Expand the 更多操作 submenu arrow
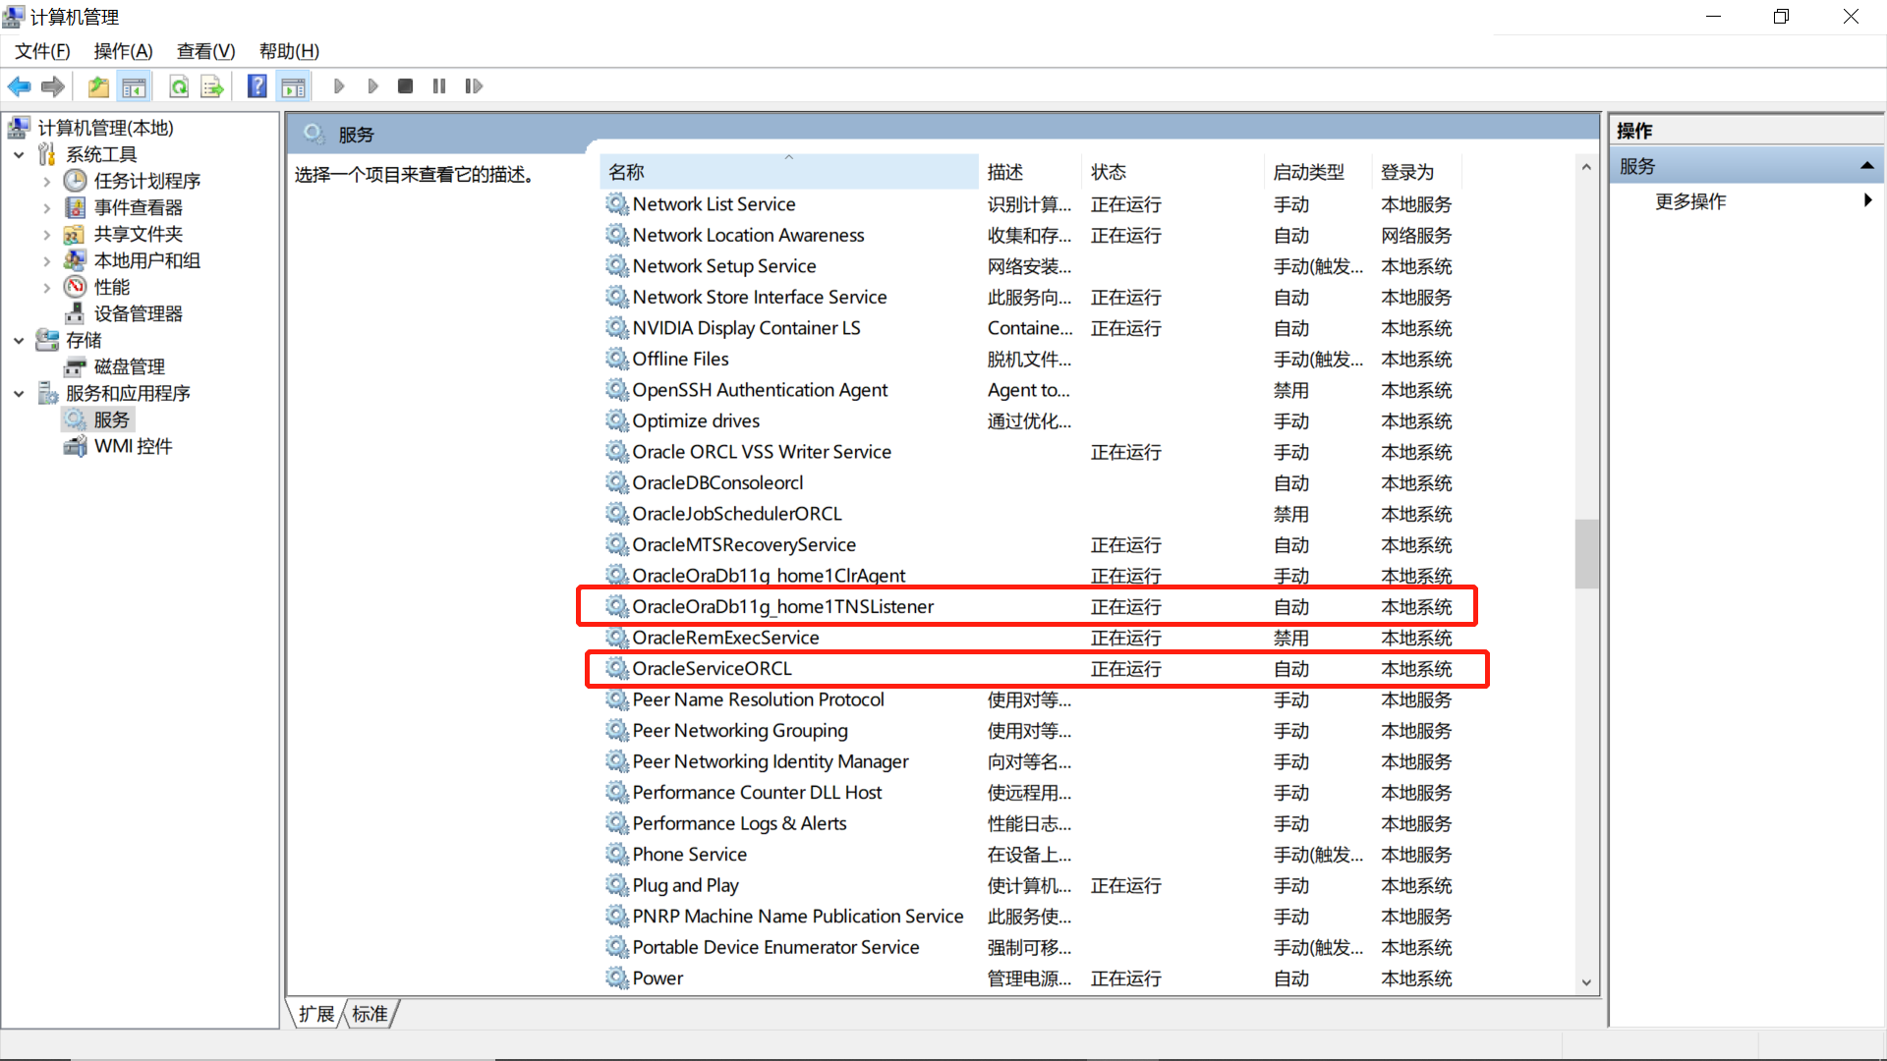1887x1061 pixels. tap(1867, 200)
